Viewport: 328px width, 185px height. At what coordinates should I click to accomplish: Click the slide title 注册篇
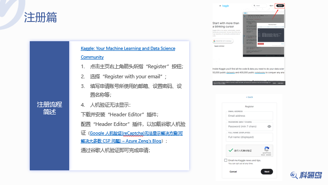[x=41, y=17]
